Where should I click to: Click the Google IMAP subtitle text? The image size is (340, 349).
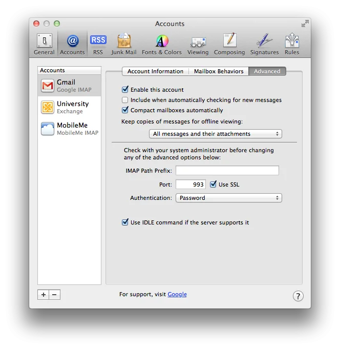coord(74,90)
